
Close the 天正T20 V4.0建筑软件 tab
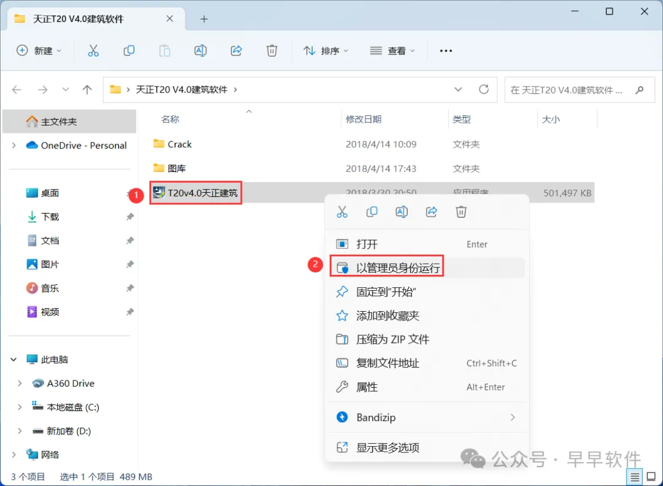click(169, 18)
